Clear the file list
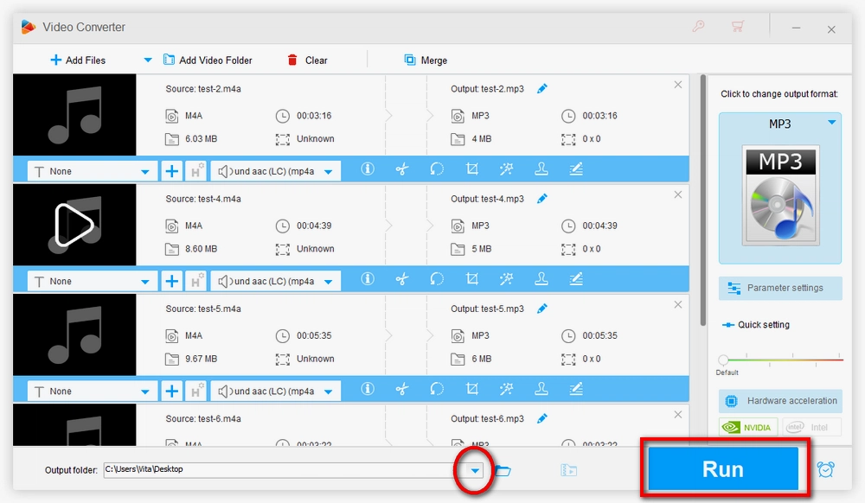The image size is (865, 503). (307, 60)
